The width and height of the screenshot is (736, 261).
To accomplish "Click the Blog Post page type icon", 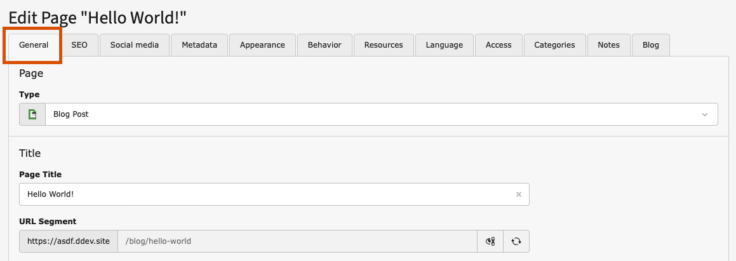I will (32, 114).
